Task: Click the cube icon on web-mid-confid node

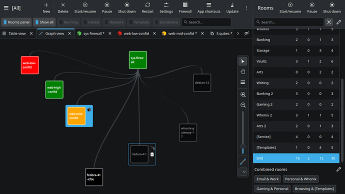Action: (x=89, y=109)
